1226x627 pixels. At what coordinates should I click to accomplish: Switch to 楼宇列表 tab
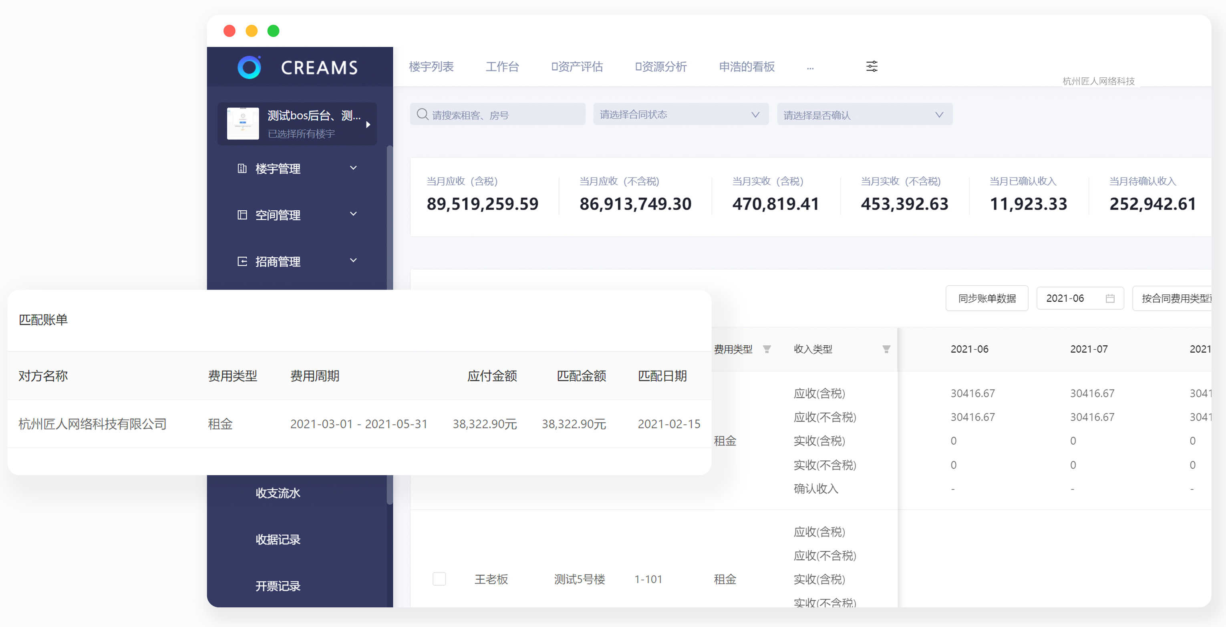click(x=431, y=67)
